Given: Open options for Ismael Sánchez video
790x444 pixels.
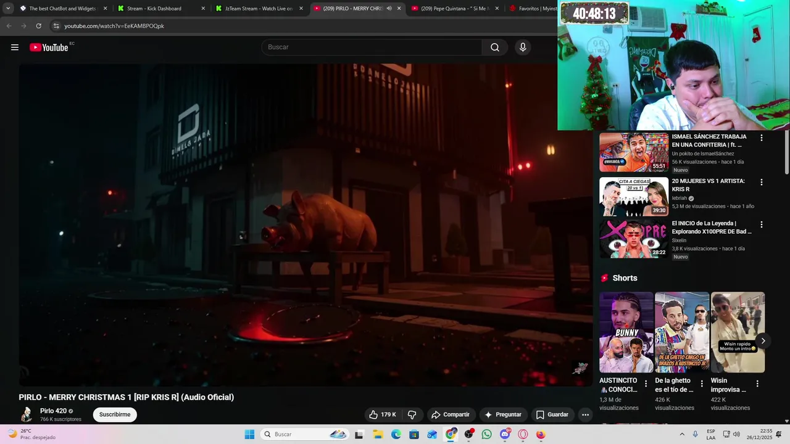Looking at the screenshot, I should 762,138.
